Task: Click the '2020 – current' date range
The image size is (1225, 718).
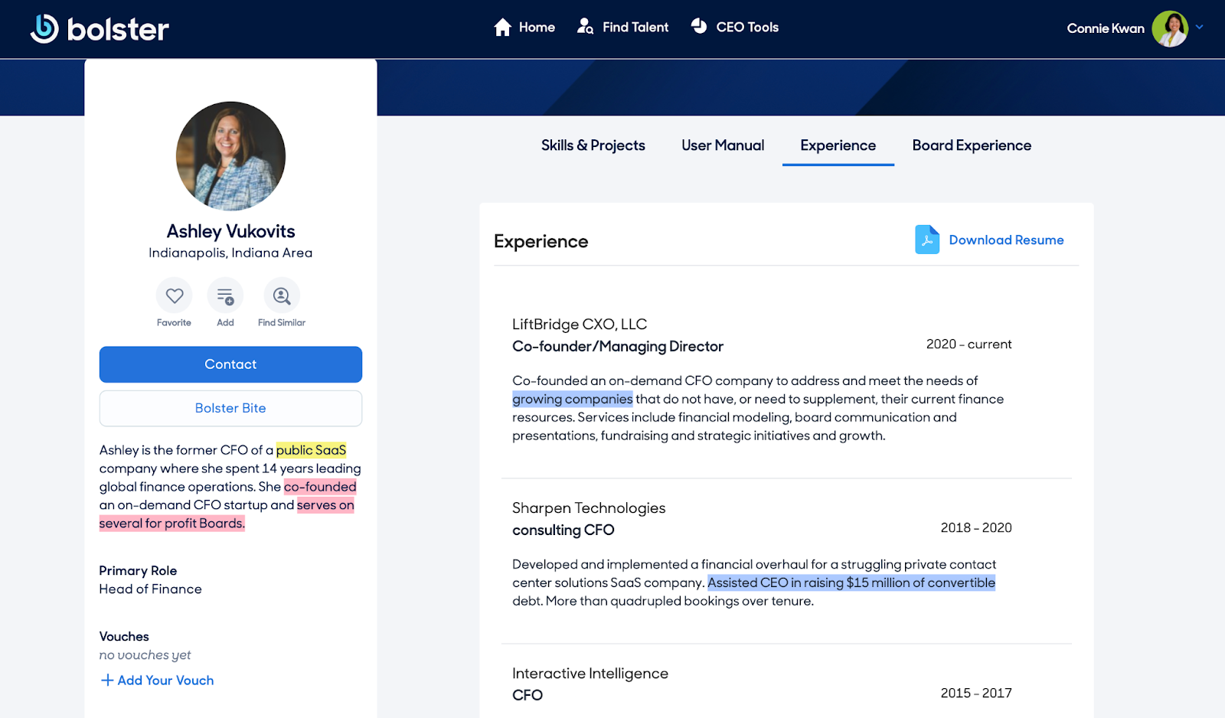Action: [x=969, y=344]
